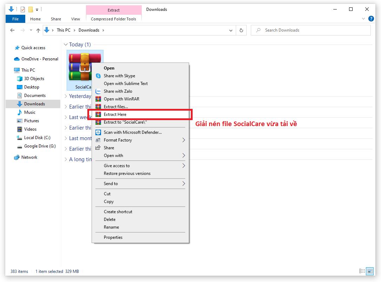Open 3D Objects in the sidebar
Viewport: 381px width, 282px height.
tap(31, 79)
